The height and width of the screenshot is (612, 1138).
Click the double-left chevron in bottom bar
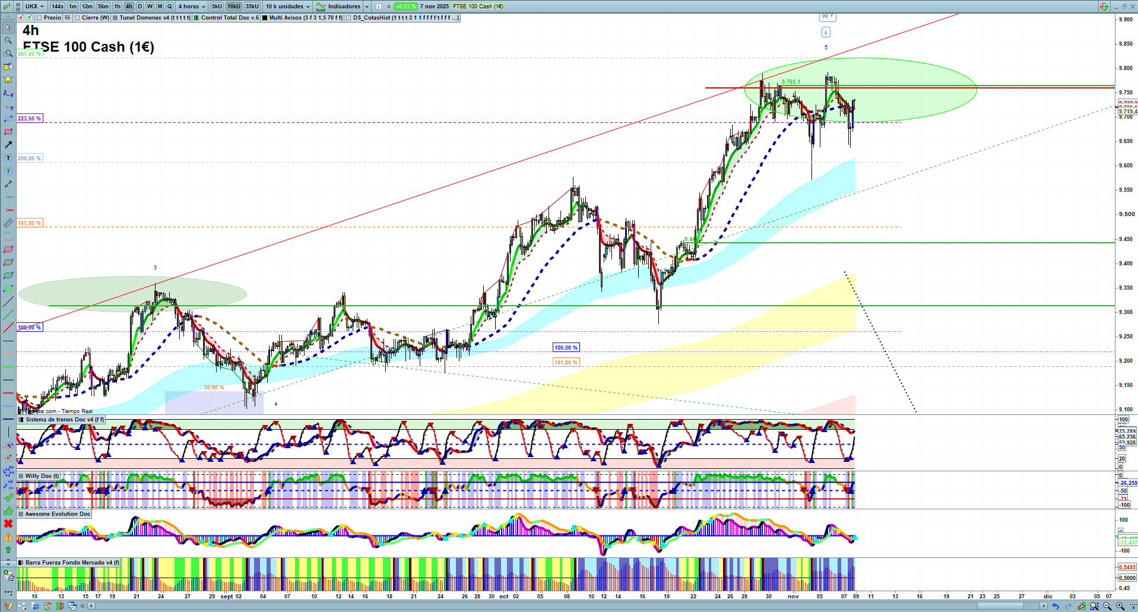(83, 606)
